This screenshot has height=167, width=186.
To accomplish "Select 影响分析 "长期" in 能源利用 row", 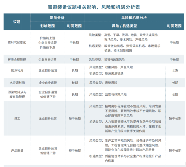I will tap(75, 70).
